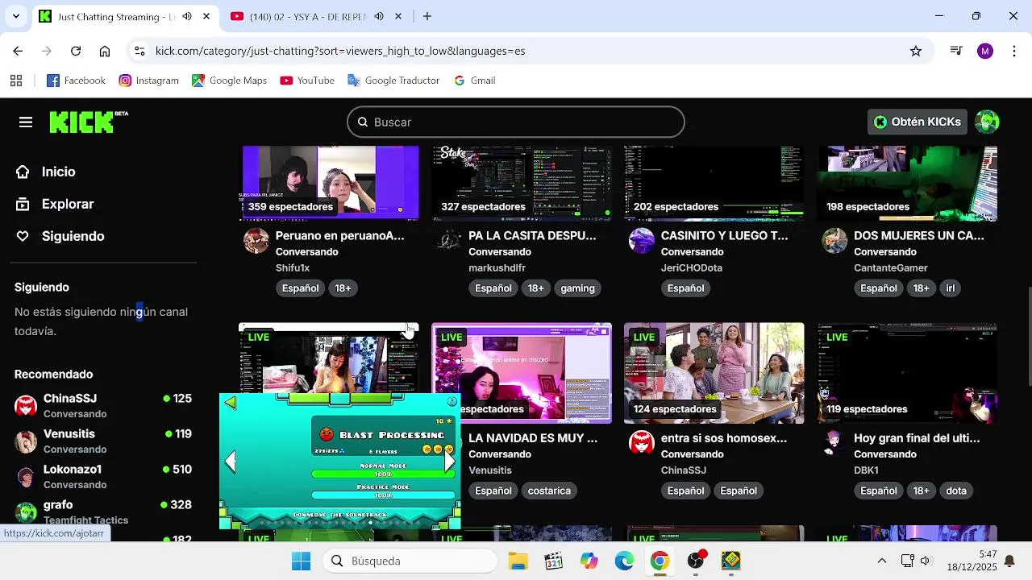Click the dota tag under DBK1
Screen dimensions: 1032x580
956,491
